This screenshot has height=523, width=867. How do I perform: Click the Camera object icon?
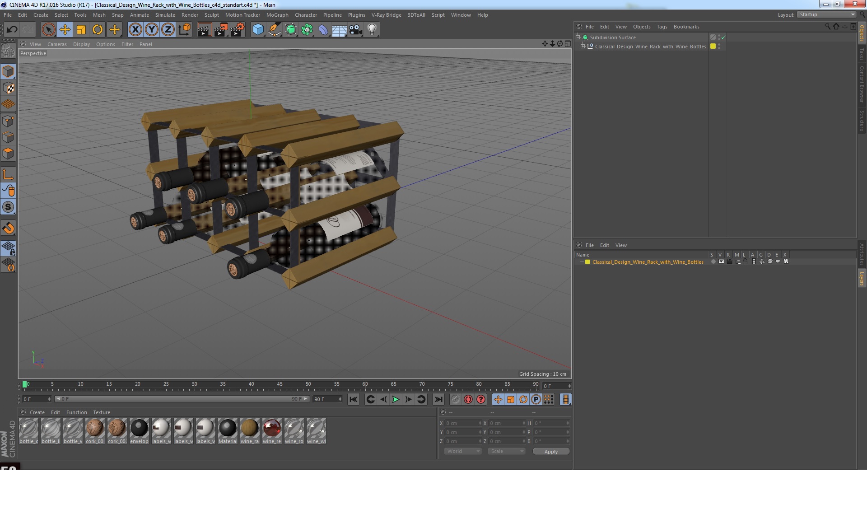[x=356, y=30]
